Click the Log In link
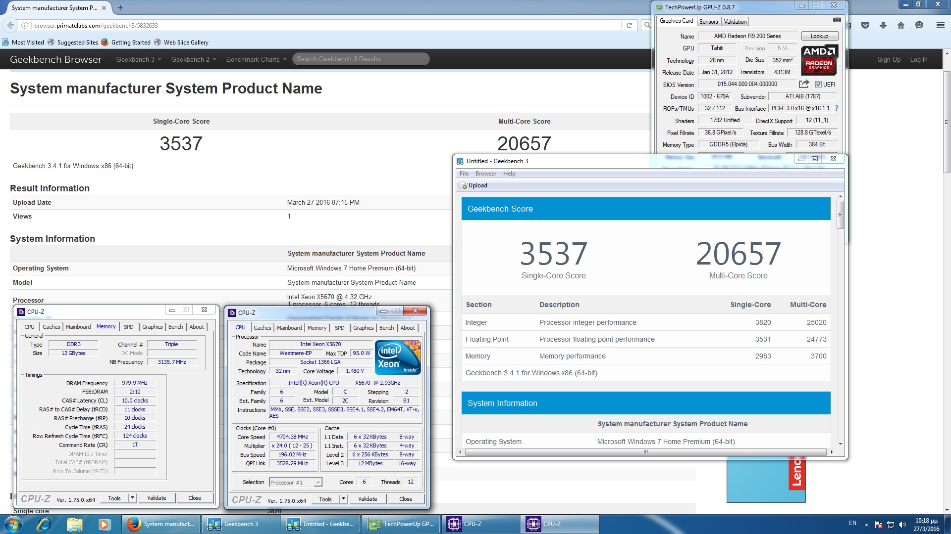The image size is (951, 534). click(918, 59)
